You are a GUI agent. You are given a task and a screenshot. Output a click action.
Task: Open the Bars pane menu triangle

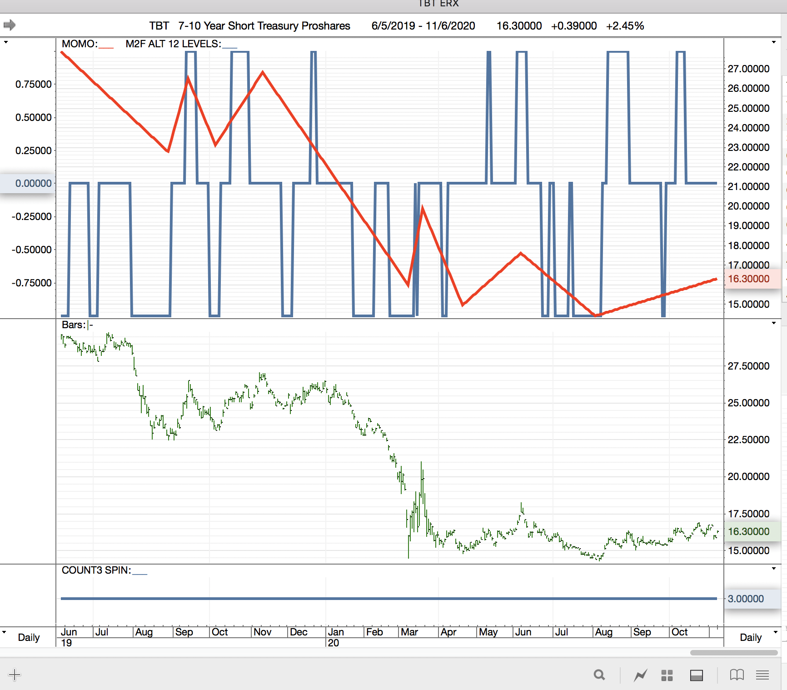pos(774,323)
